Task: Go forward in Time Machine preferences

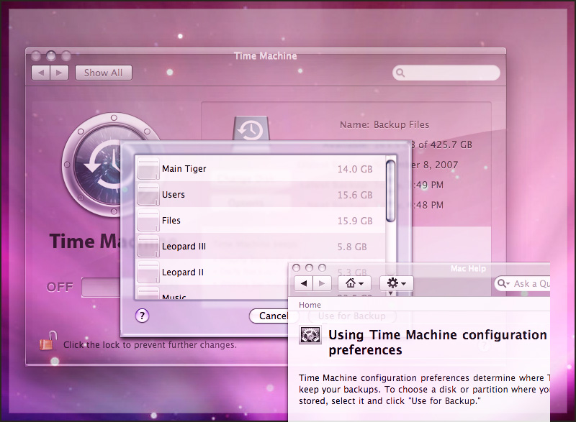Action: (59, 73)
